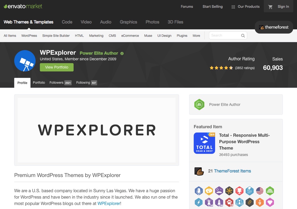Click the WPExplorer author name heading

click(58, 53)
